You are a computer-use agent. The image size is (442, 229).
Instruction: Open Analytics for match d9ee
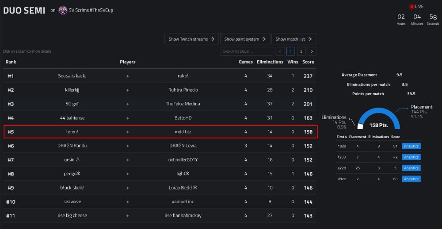tap(411, 179)
